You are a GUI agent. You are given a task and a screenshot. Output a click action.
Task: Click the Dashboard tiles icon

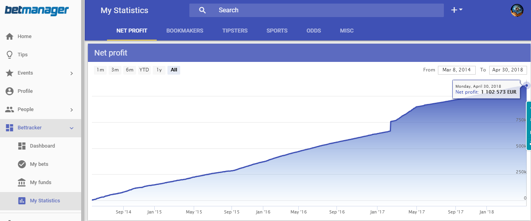click(22, 146)
